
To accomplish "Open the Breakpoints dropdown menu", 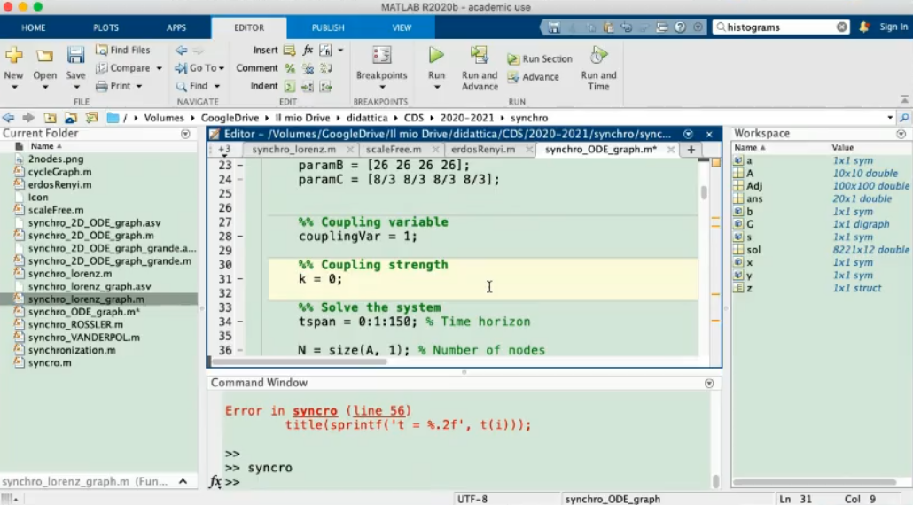I will click(382, 87).
